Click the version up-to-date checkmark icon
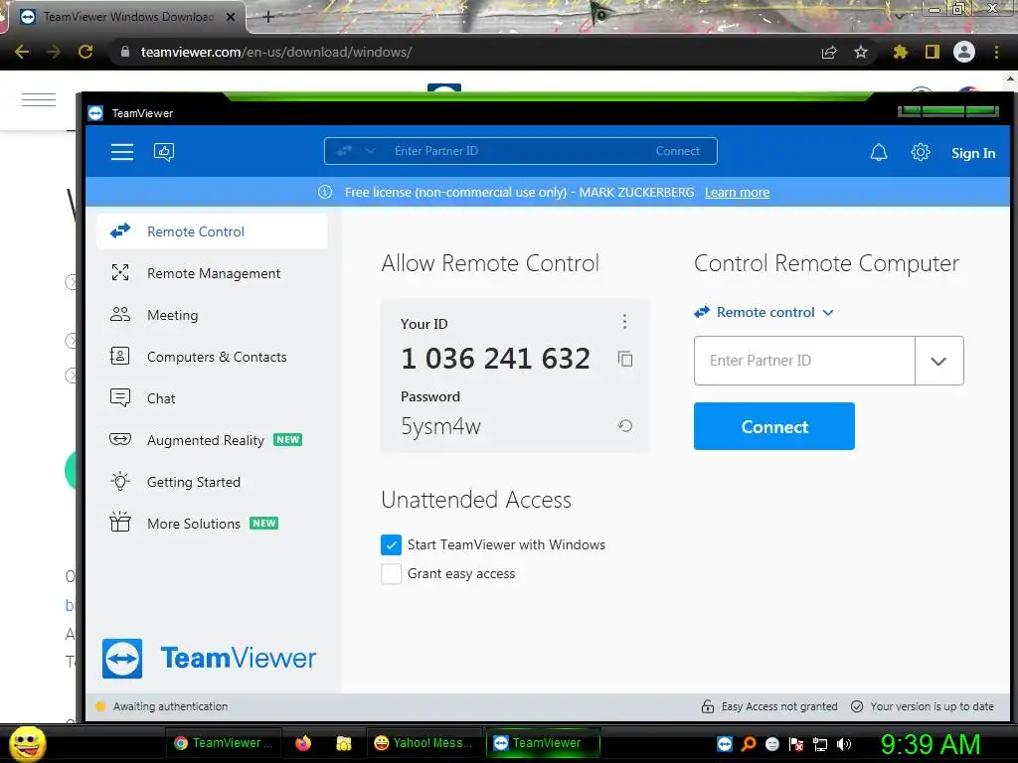The image size is (1018, 763). (x=857, y=706)
